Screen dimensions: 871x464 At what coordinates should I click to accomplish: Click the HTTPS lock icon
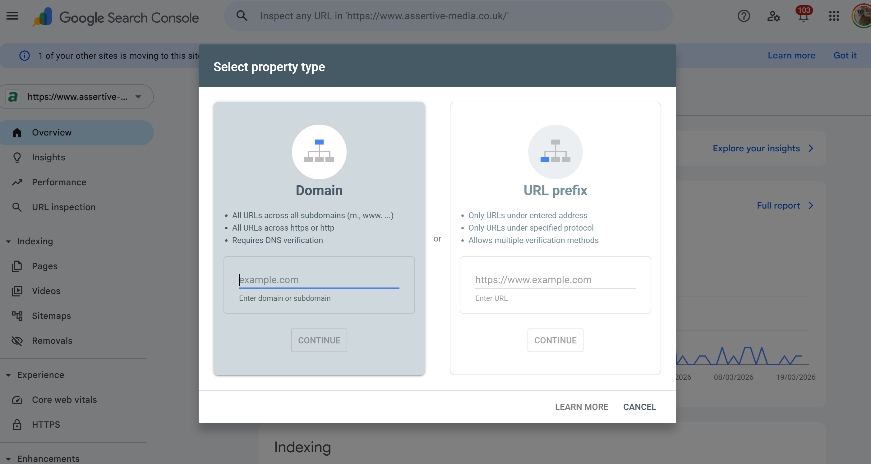coord(17,425)
